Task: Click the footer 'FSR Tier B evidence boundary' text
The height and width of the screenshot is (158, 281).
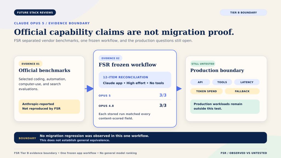Action: (x=75, y=153)
